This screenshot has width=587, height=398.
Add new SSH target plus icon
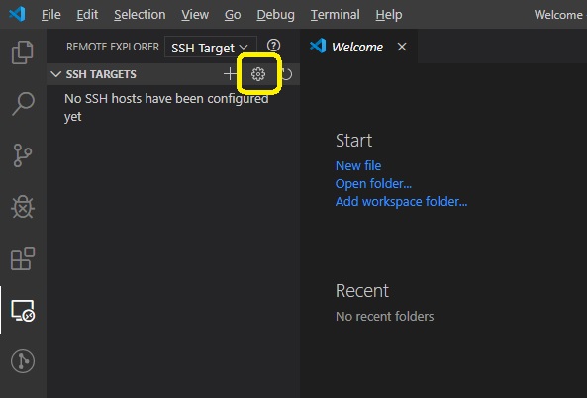[230, 74]
